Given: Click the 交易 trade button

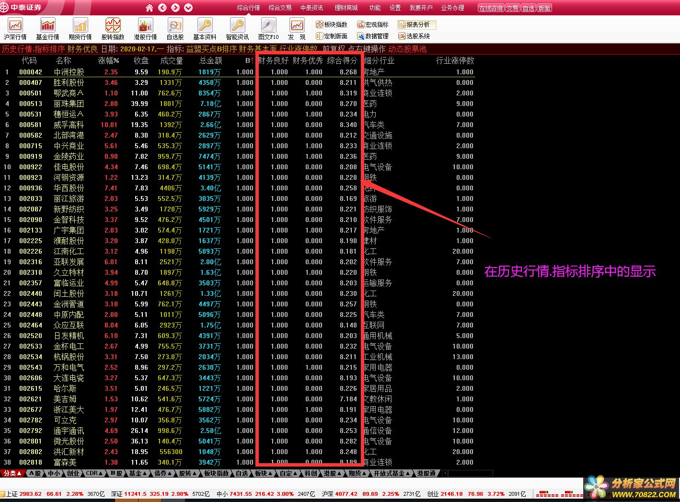Looking at the screenshot, I should [x=512, y=8].
